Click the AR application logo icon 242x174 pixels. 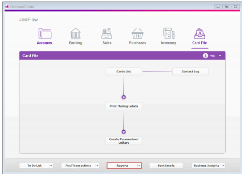pos(7,7)
